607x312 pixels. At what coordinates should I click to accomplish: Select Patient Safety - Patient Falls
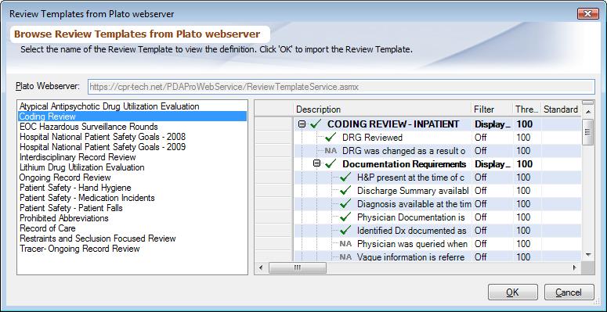coord(71,208)
